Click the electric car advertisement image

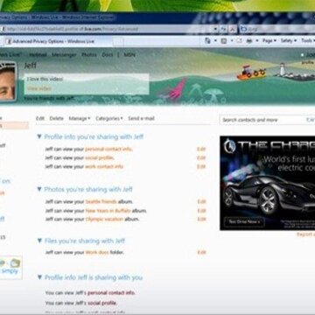(x=267, y=183)
